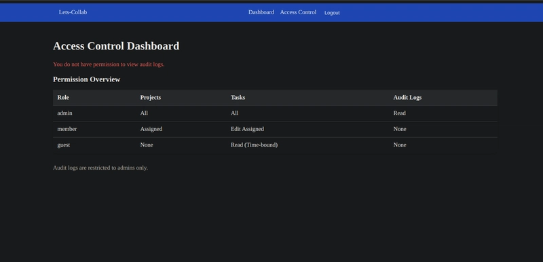Select the Read (Time-bound) cell
Viewport: 543px width, 262px height.
pos(254,145)
